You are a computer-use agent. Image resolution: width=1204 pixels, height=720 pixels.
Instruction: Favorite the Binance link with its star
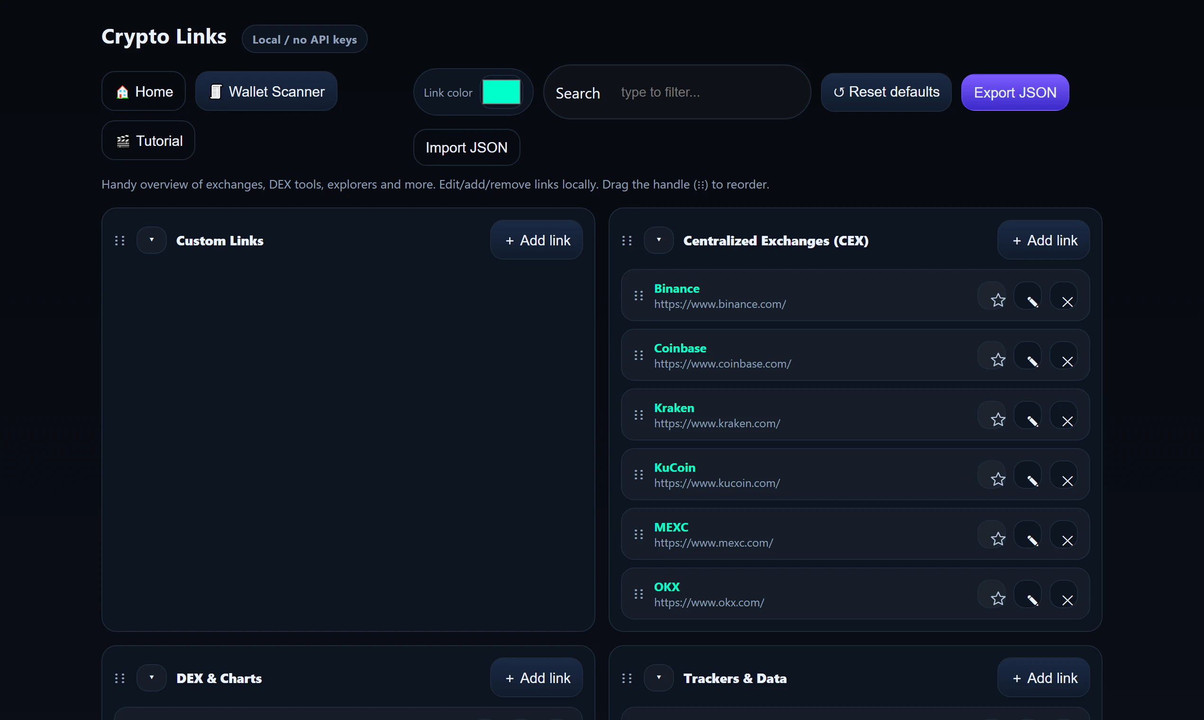tap(992, 296)
